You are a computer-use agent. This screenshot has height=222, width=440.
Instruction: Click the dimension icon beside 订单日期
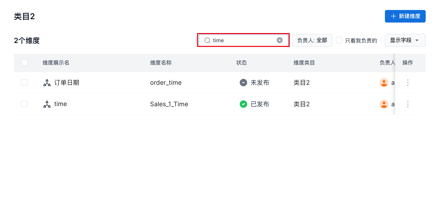click(x=47, y=82)
